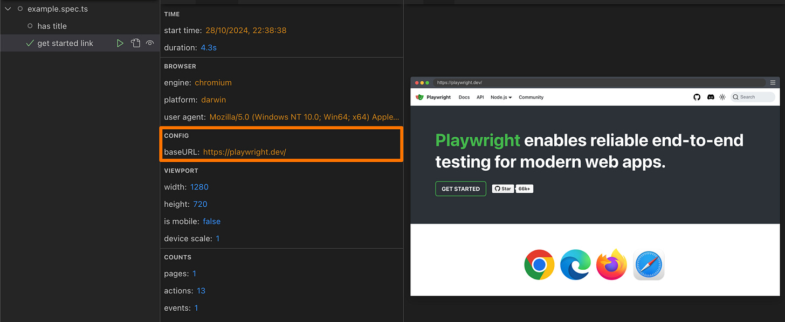785x322 pixels.
Task: Click the 66k+ stargazers count
Action: (525, 189)
